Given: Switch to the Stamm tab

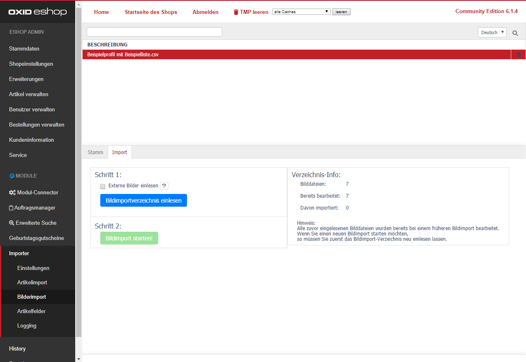Looking at the screenshot, I should tap(95, 152).
